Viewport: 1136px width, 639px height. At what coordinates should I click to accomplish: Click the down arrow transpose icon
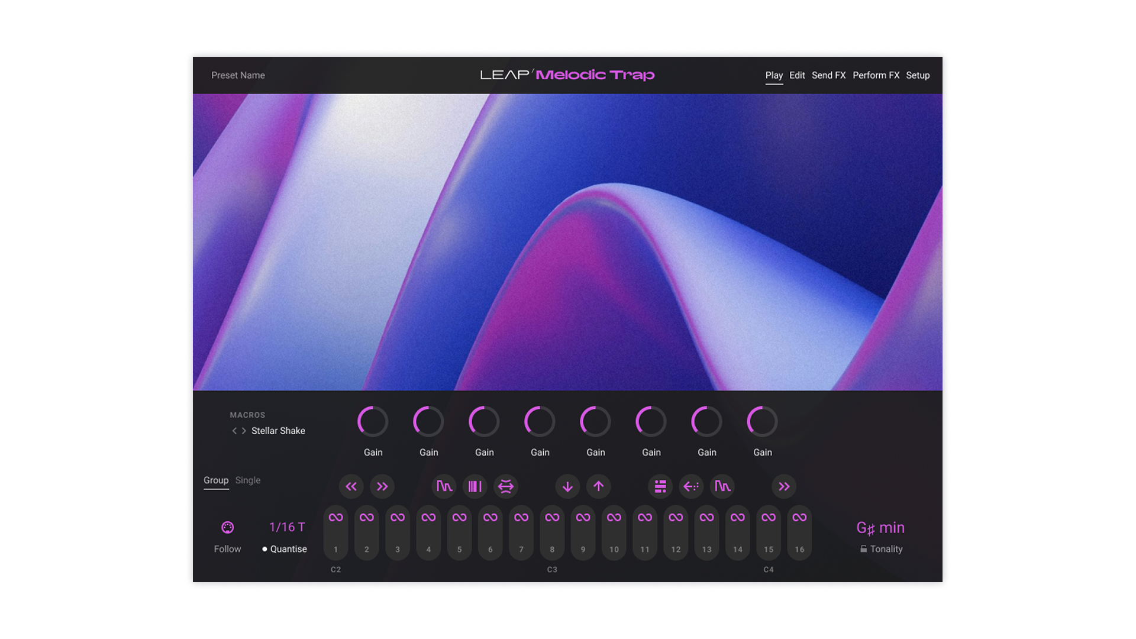(x=567, y=486)
